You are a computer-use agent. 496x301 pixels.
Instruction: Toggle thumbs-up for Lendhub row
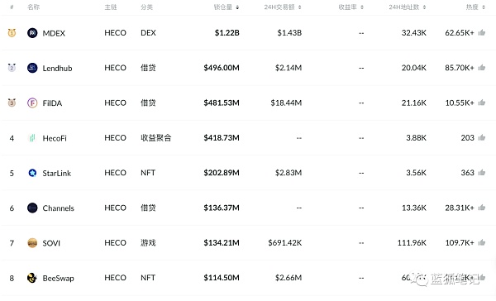point(482,68)
